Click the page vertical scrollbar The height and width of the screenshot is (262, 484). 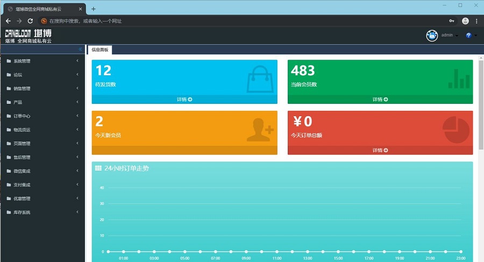point(481,105)
